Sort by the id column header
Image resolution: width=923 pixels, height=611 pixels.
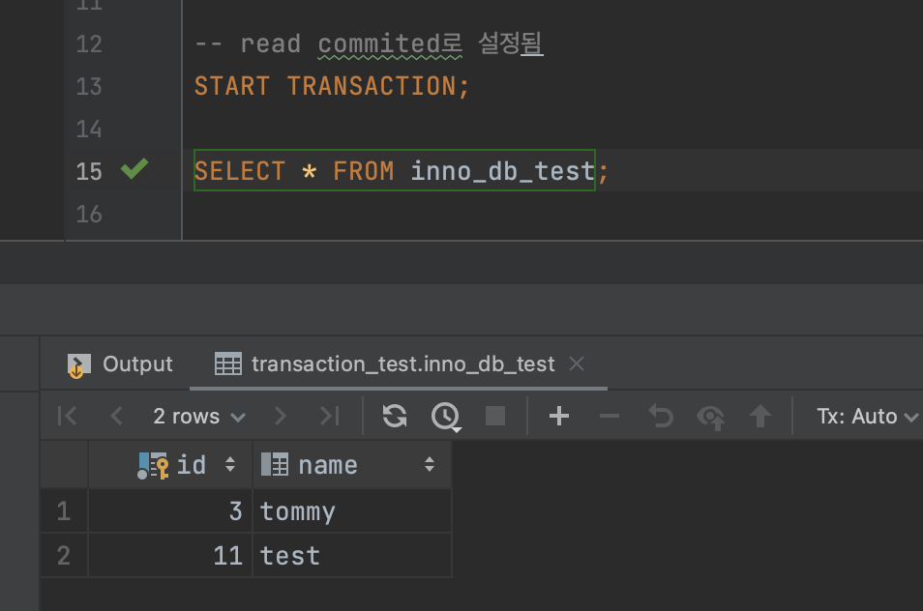click(x=190, y=465)
